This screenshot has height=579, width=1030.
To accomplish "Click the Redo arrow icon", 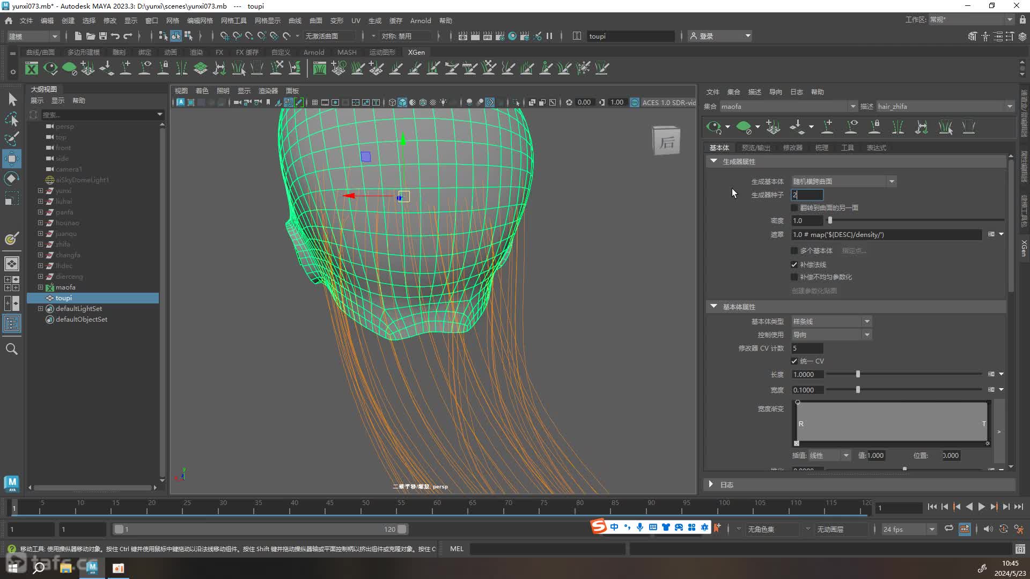I will click(128, 36).
